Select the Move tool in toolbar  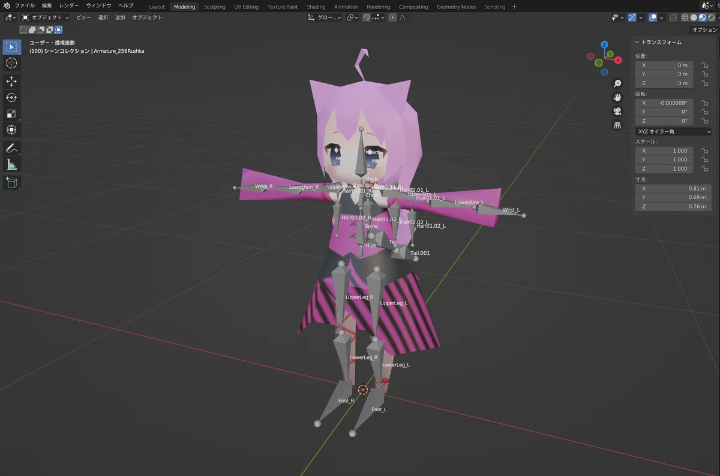(11, 81)
